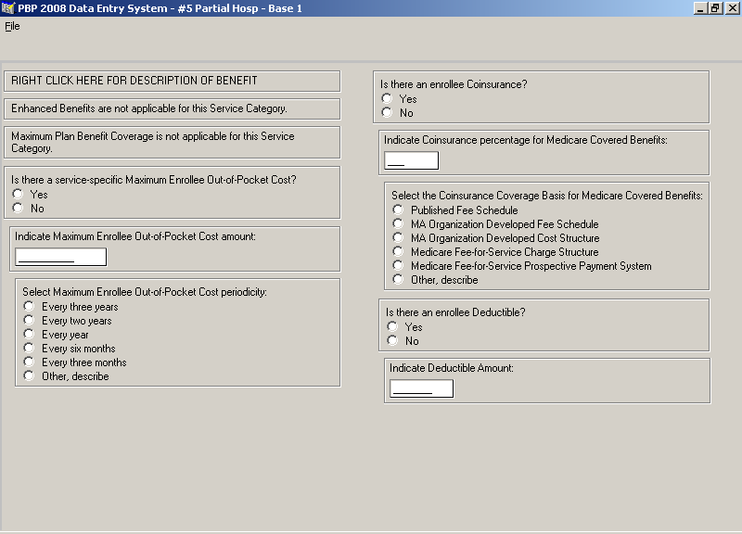Image resolution: width=742 pixels, height=534 pixels.
Task: Click the 'Indicate Deductible Amount:' label
Action: click(x=452, y=368)
